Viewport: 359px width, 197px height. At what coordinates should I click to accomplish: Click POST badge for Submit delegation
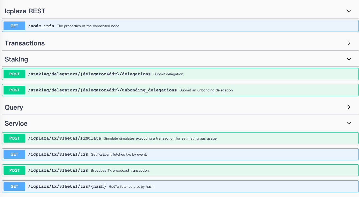click(14, 74)
